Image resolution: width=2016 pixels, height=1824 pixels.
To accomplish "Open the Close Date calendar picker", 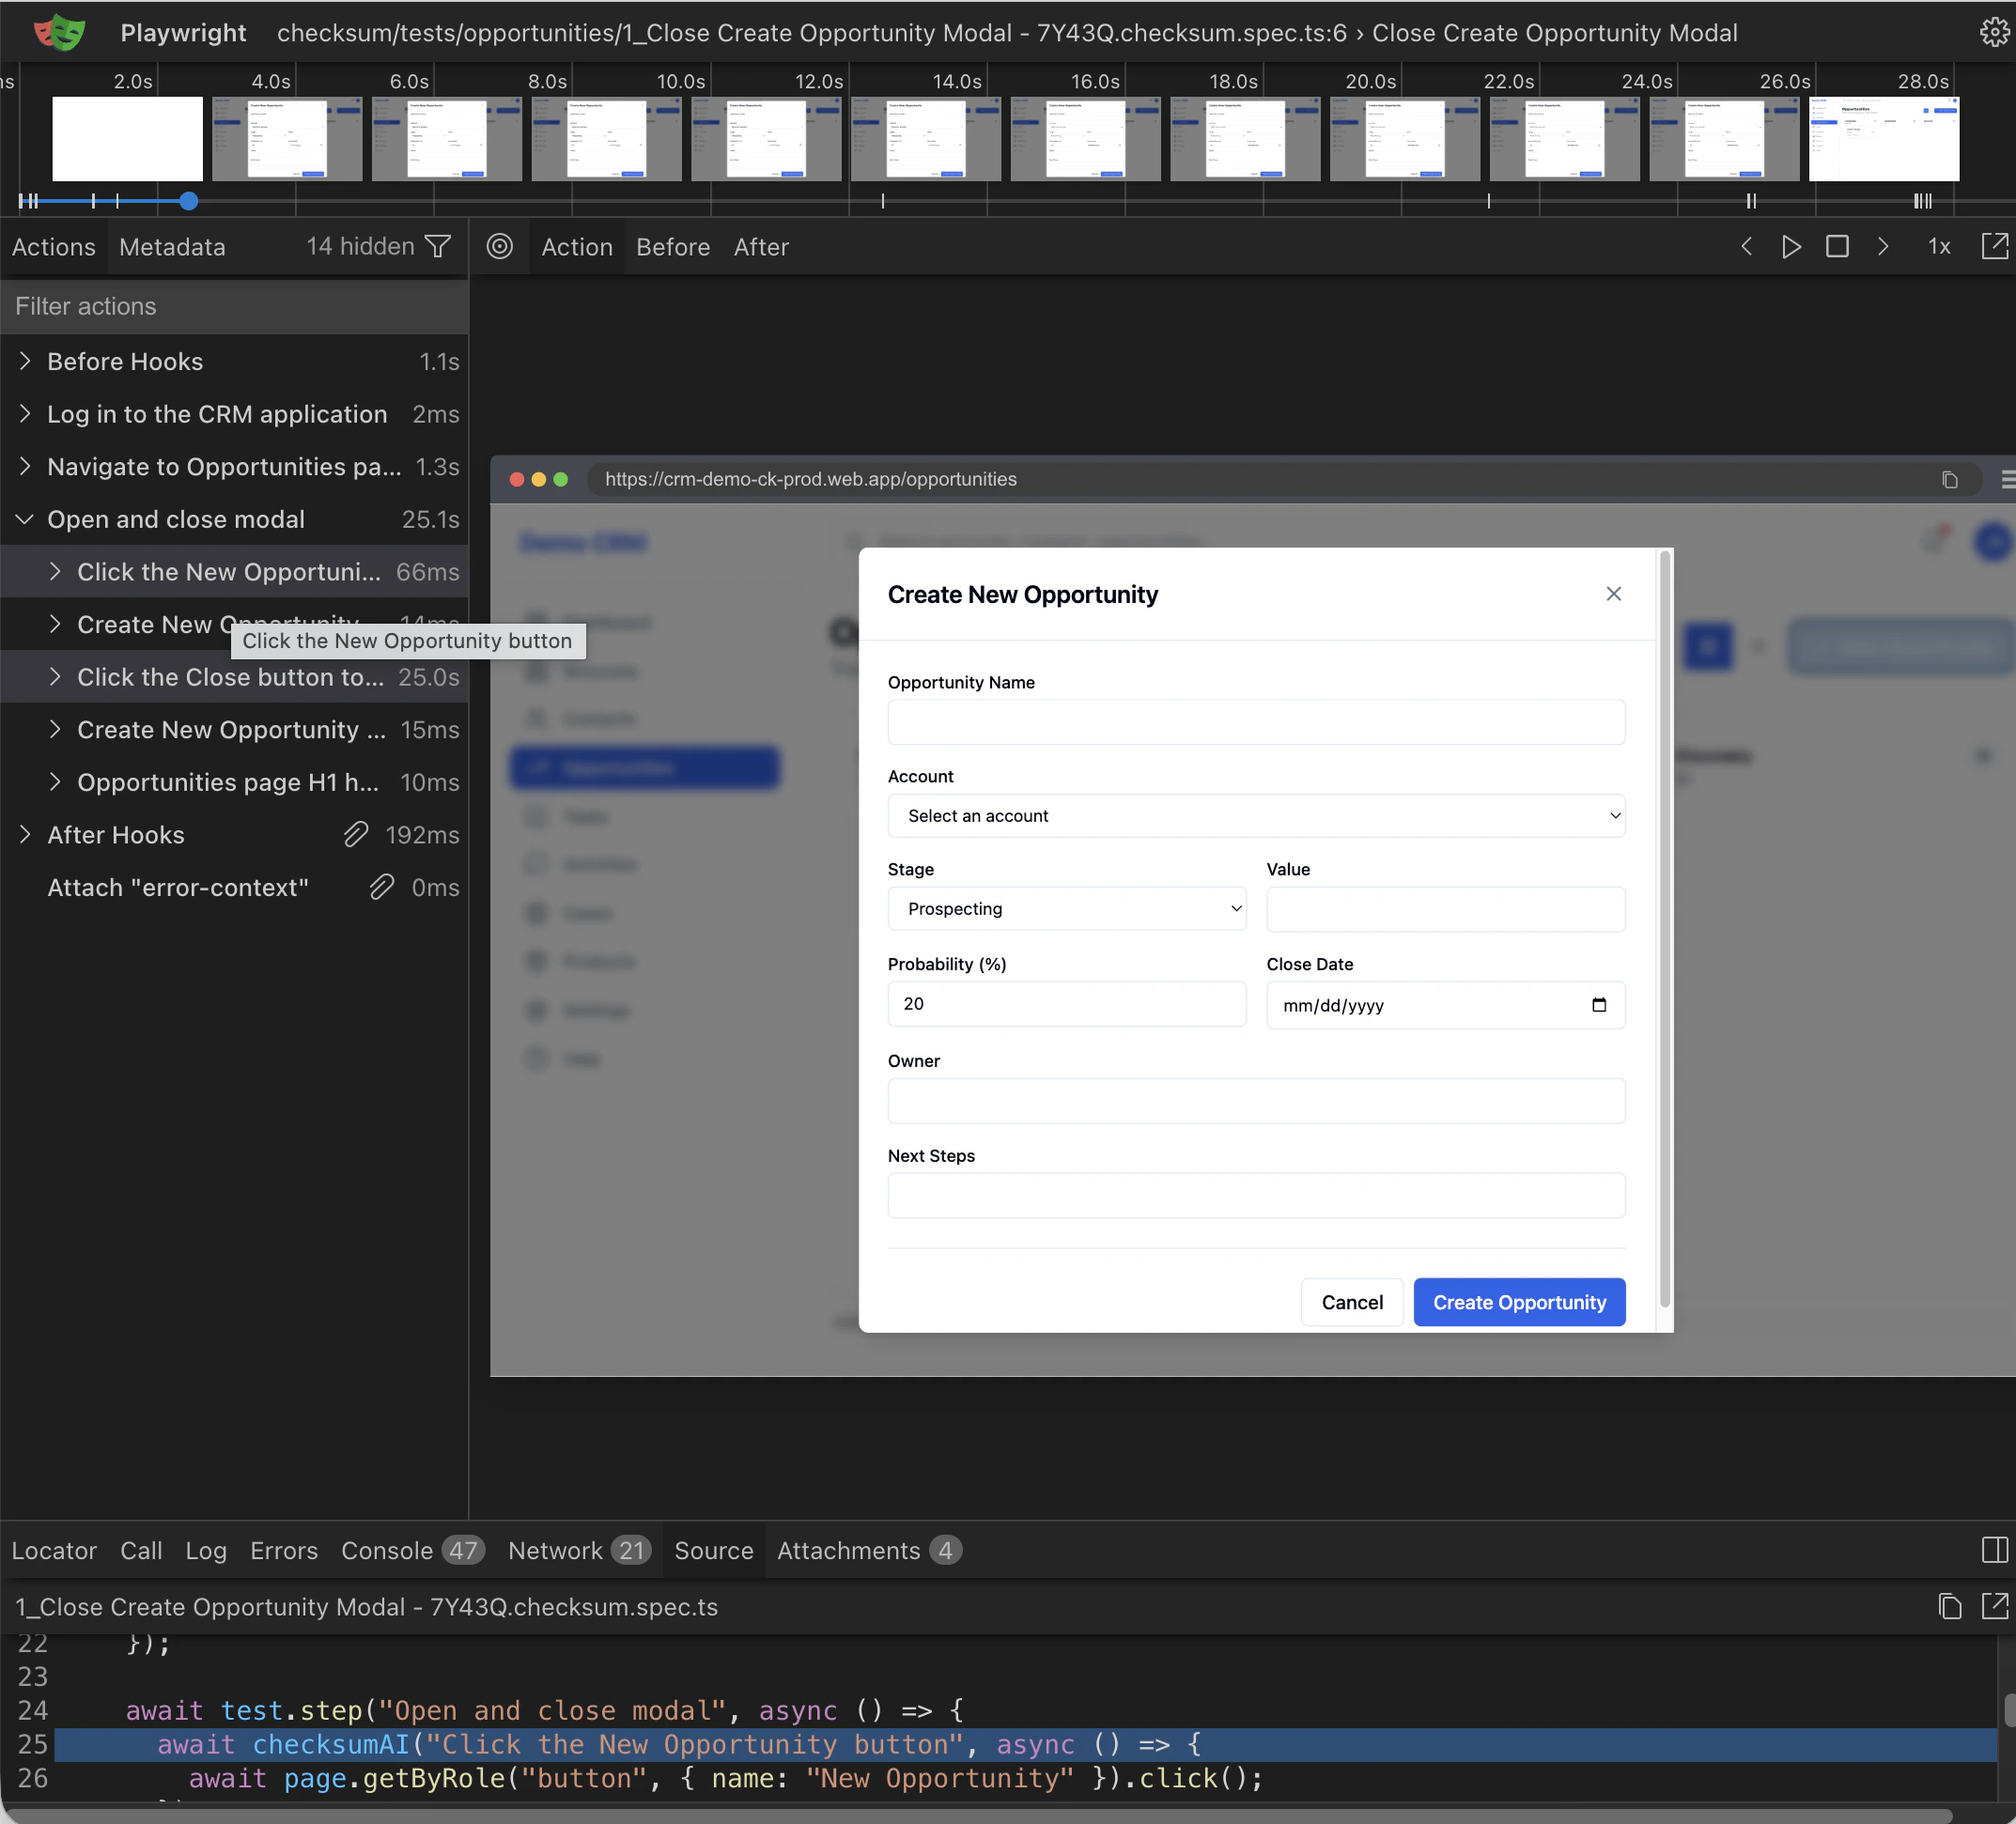I will pyautogui.click(x=1599, y=1005).
